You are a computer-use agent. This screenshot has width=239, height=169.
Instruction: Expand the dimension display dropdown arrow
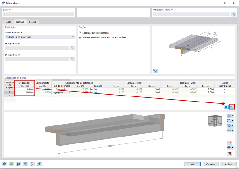pyautogui.click(x=233, y=130)
